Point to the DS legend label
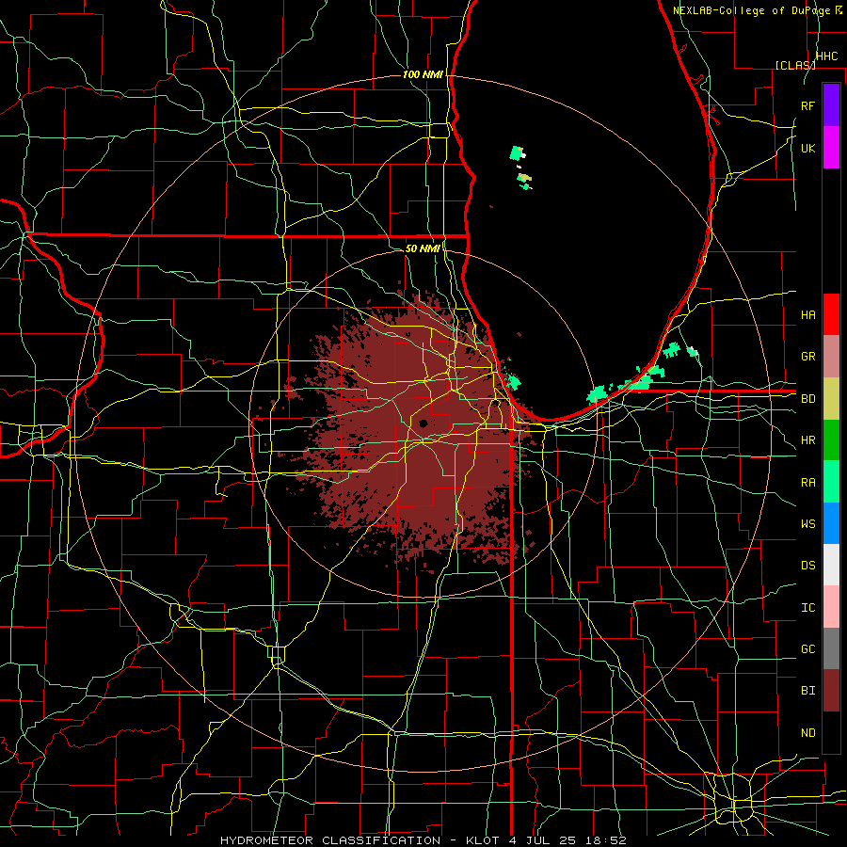The height and width of the screenshot is (847, 847). [x=807, y=565]
